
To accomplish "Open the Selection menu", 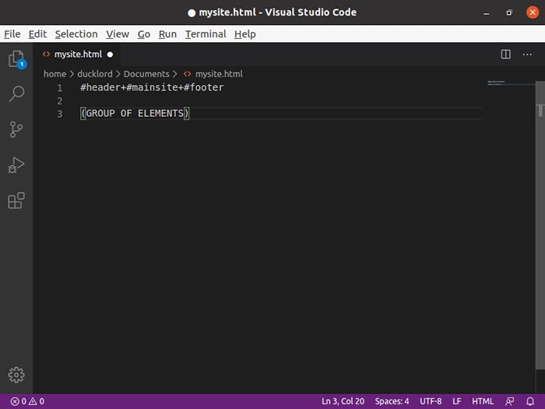I will (76, 34).
